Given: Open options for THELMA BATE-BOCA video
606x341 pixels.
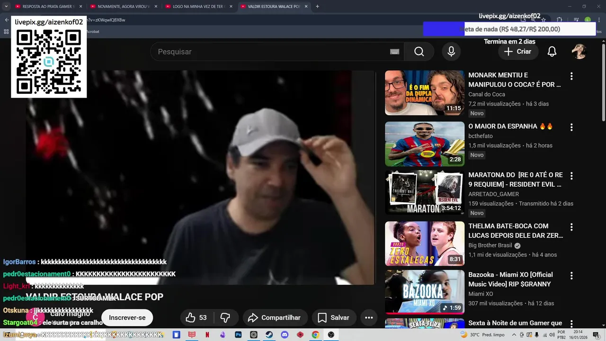Looking at the screenshot, I should [x=571, y=227].
